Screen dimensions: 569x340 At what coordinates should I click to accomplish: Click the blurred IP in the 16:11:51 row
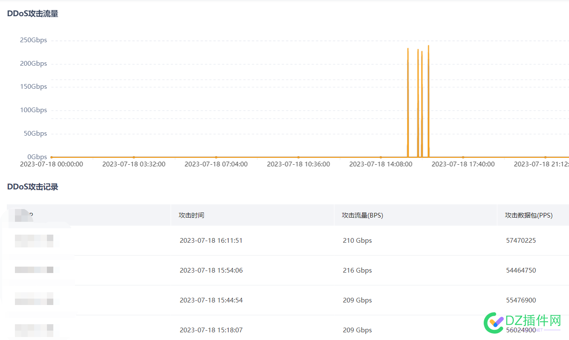pyautogui.click(x=34, y=241)
